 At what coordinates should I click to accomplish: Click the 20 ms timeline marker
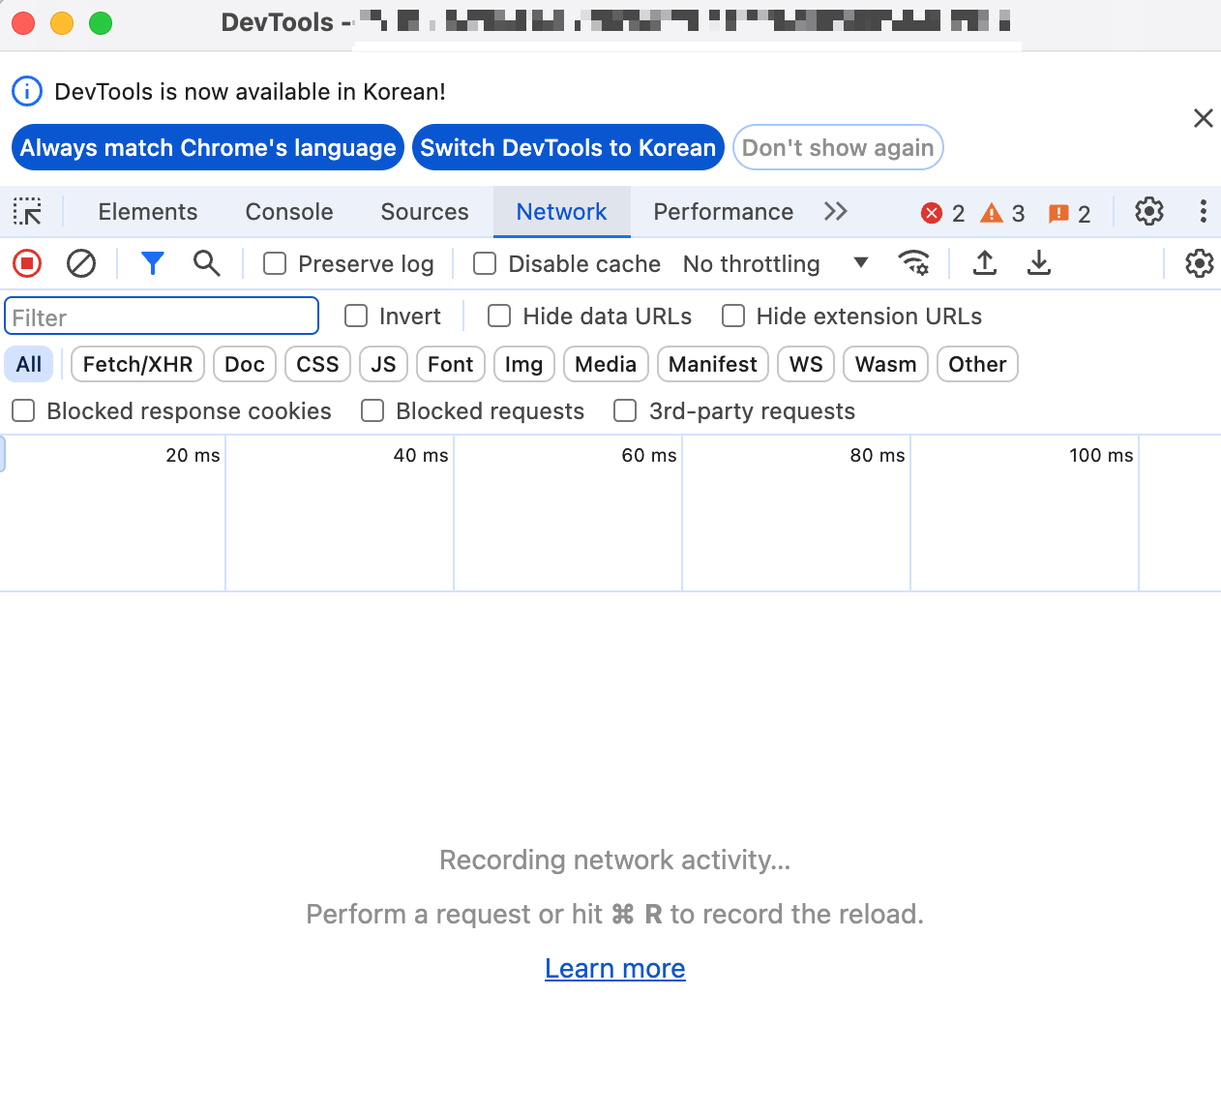tap(193, 455)
